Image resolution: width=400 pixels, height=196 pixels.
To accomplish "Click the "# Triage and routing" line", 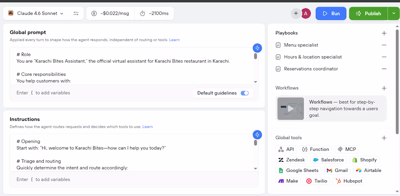I will coord(39,162).
